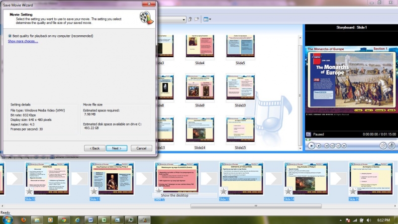
Task: Click the Up One Level folder icon
Action: 190,19
